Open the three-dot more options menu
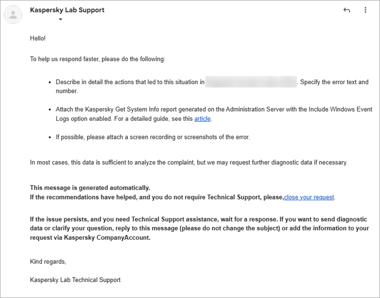 (365, 10)
